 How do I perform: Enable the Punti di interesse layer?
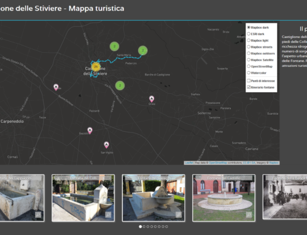click(x=249, y=81)
